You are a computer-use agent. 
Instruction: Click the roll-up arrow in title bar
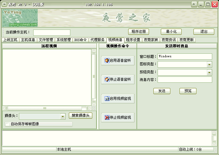coord(194,4)
